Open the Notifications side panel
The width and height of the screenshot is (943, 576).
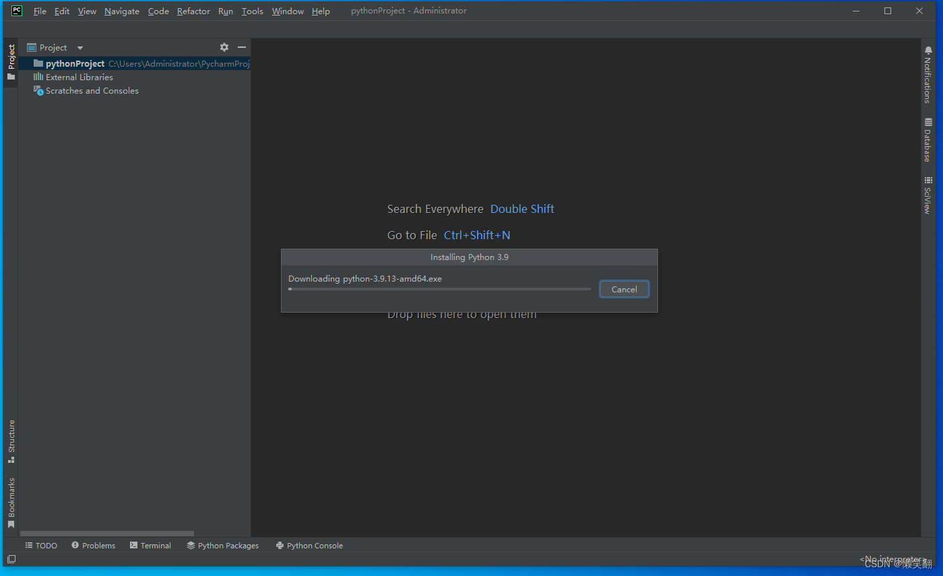pyautogui.click(x=928, y=74)
